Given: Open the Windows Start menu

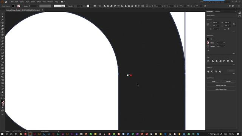Looking at the screenshot, I should pyautogui.click(x=2, y=134).
